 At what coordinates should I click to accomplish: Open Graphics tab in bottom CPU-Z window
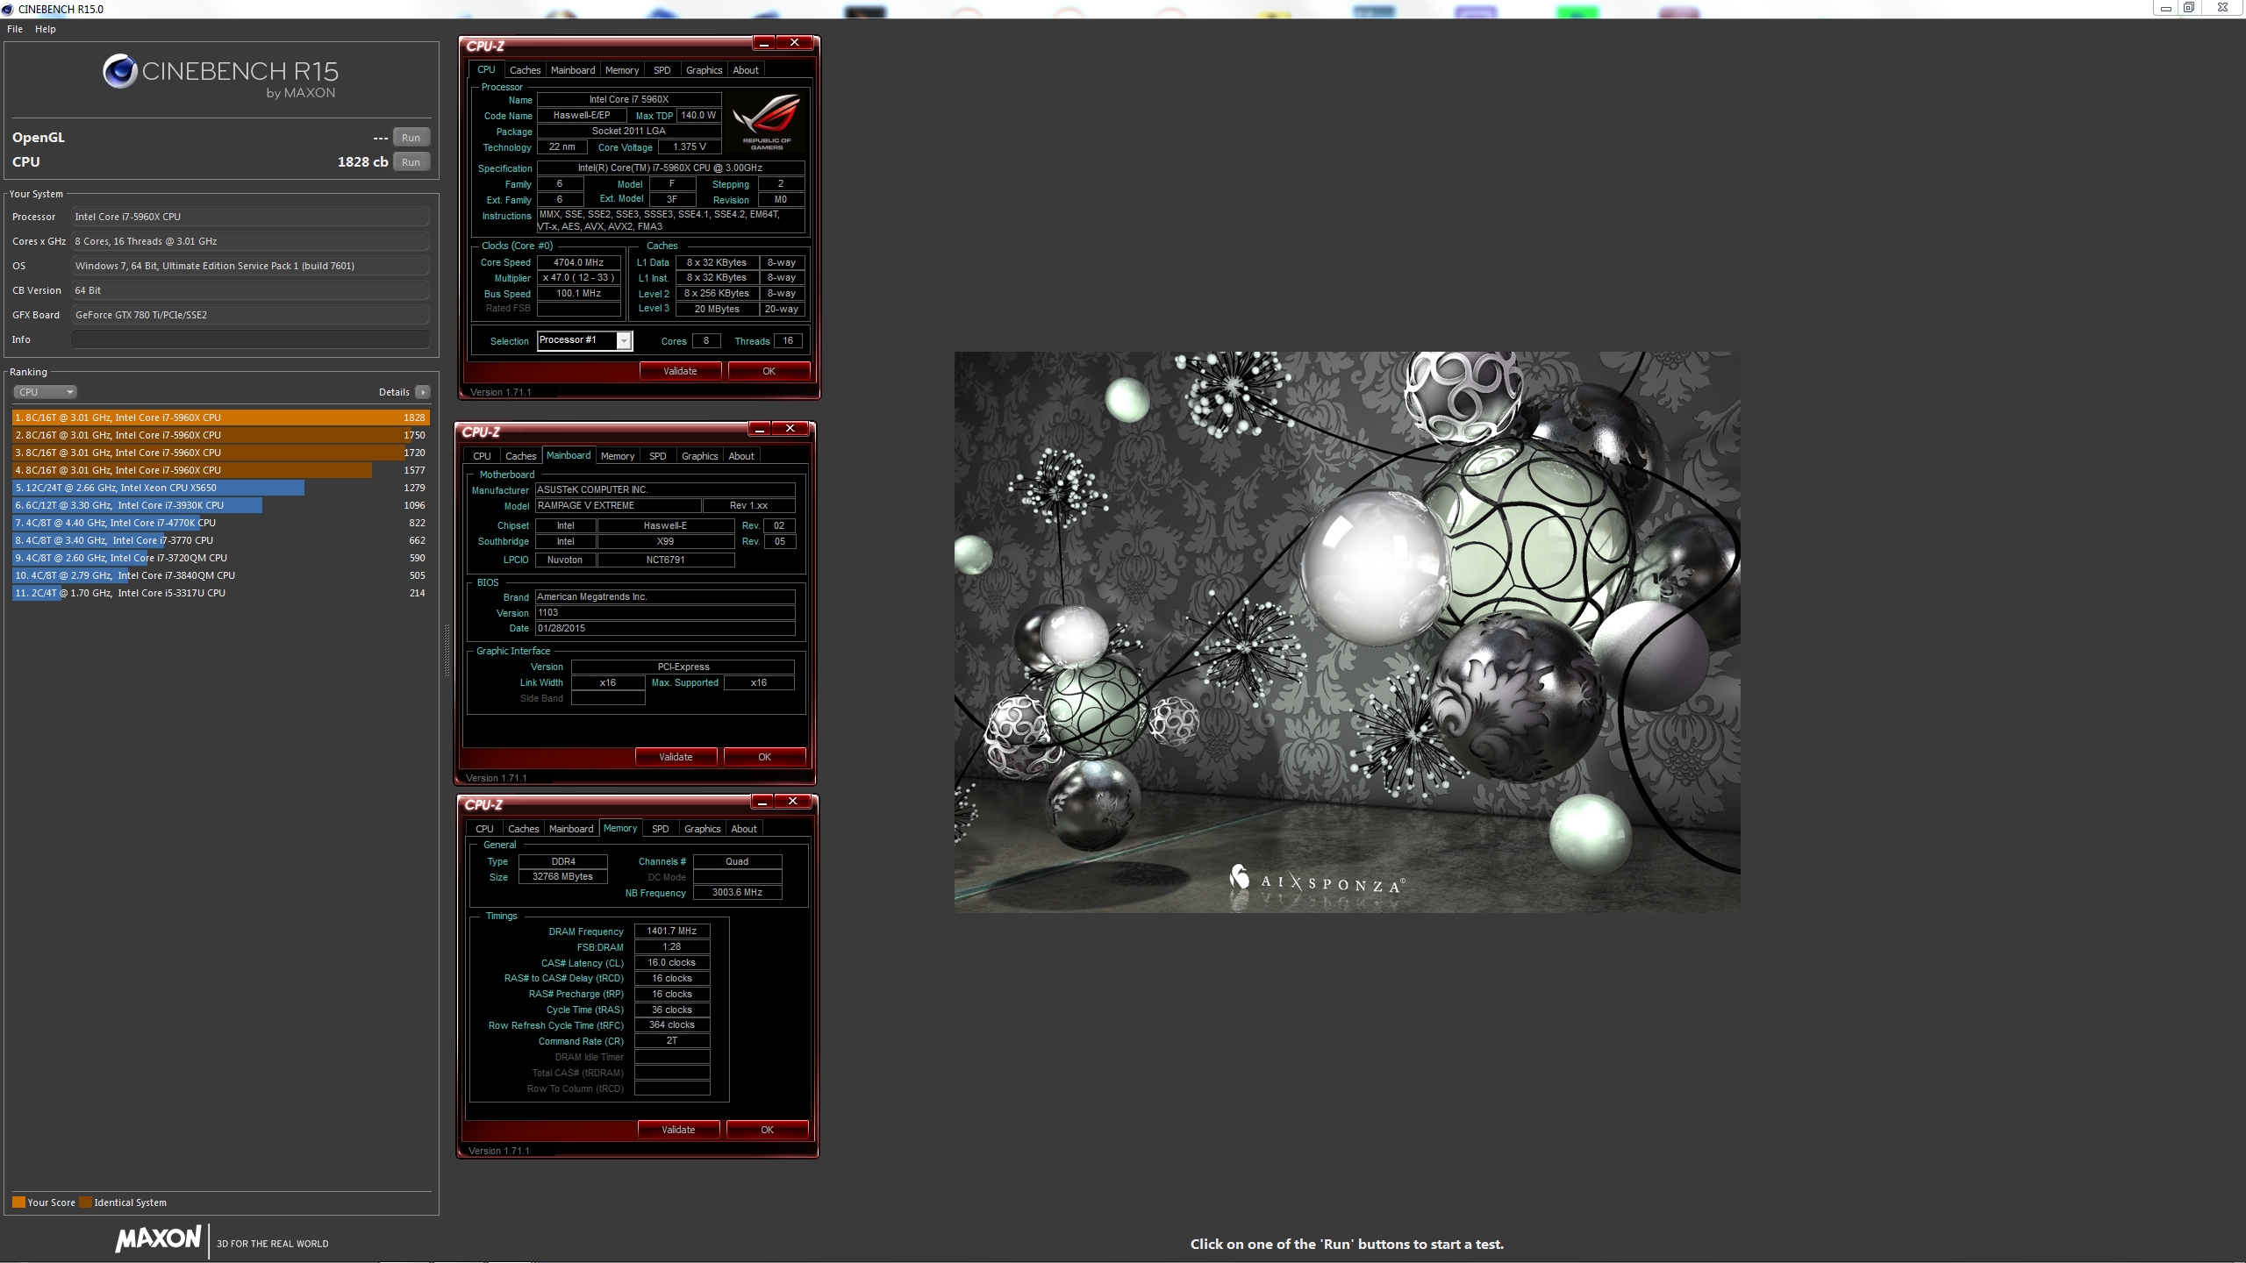point(703,829)
